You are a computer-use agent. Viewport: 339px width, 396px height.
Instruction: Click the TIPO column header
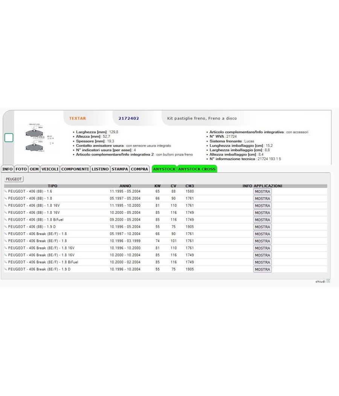click(x=52, y=186)
